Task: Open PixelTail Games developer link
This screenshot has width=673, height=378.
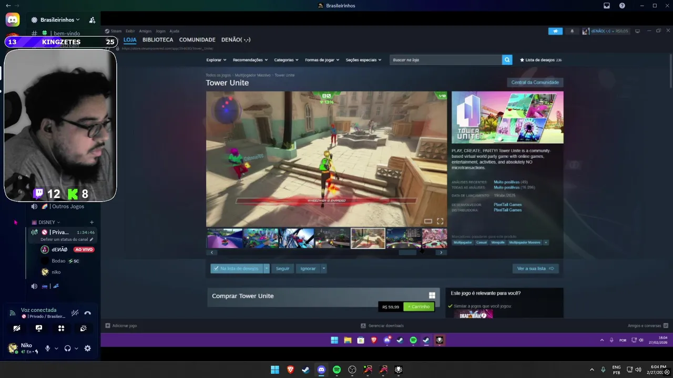Action: pyautogui.click(x=507, y=205)
